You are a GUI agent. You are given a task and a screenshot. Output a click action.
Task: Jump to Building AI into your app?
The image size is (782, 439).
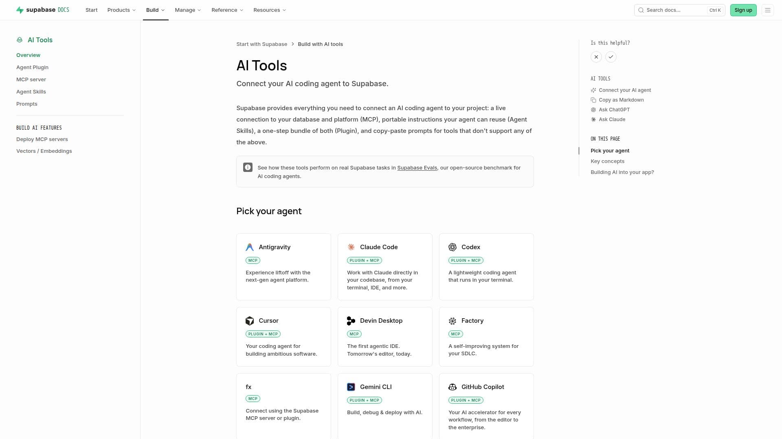pos(622,172)
